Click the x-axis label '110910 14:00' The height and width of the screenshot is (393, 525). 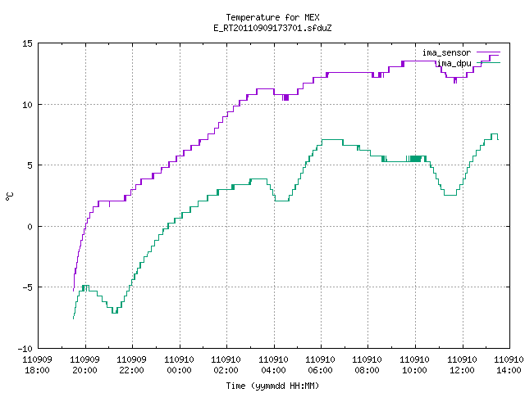click(x=509, y=365)
